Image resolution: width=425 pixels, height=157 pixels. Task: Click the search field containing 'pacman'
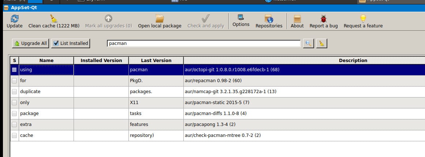pos(204,43)
